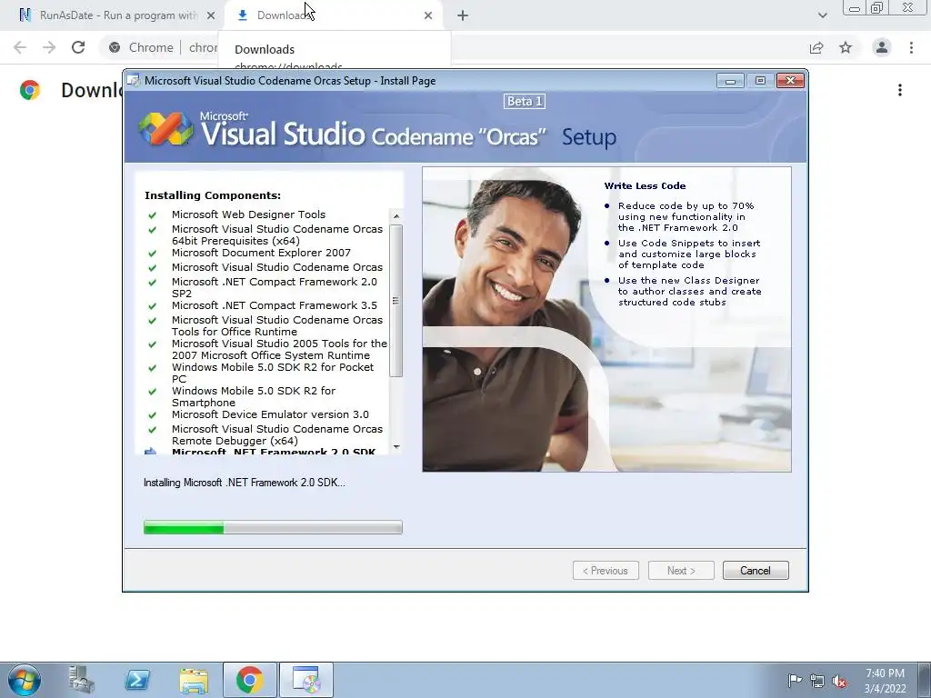This screenshot has height=698, width=931.
Task: Click scroll up arrow in component list
Action: 396,215
